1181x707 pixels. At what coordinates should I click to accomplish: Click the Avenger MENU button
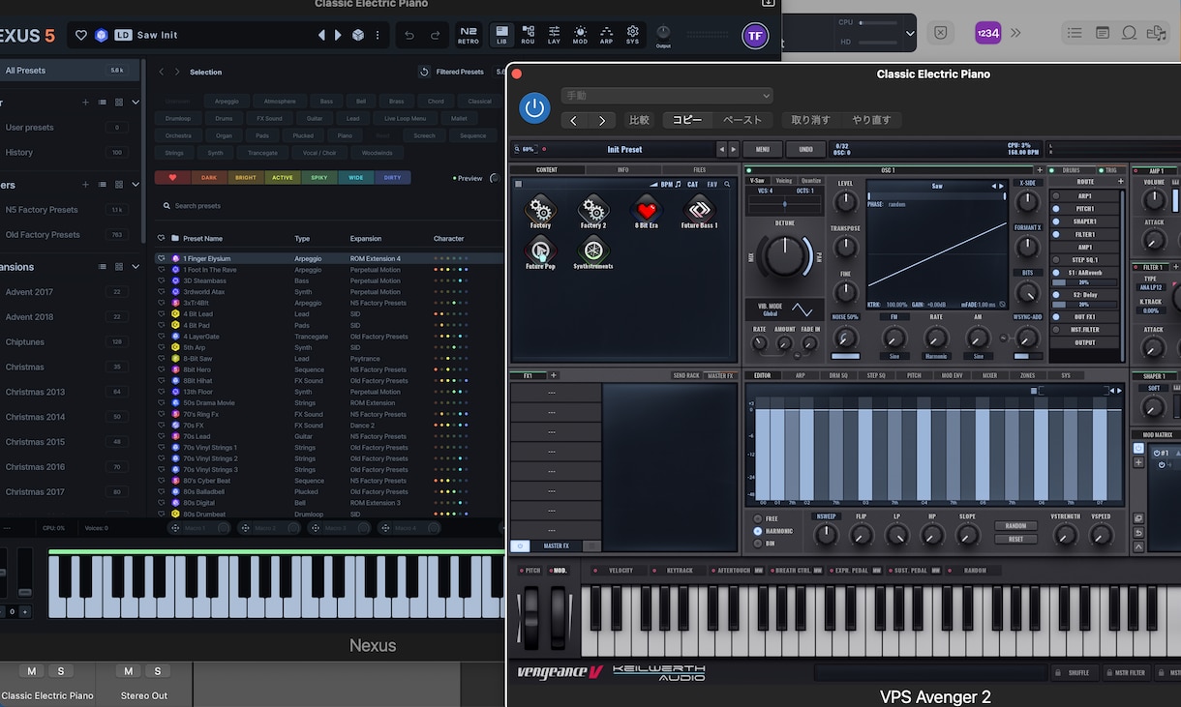[x=763, y=150]
